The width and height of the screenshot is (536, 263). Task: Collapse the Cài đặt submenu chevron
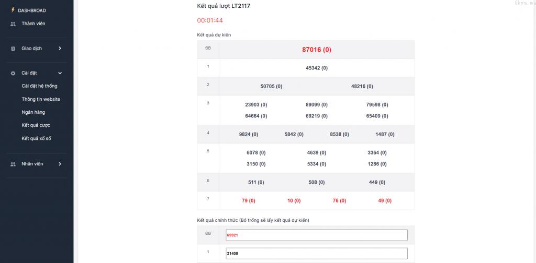pos(60,73)
